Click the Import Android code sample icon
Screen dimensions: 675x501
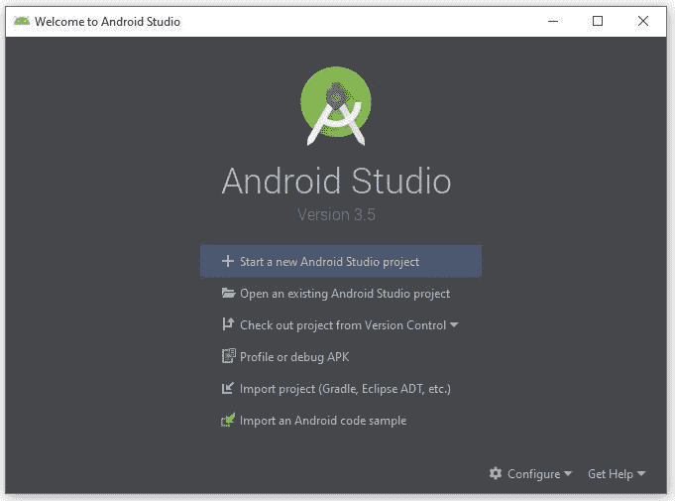tap(228, 421)
